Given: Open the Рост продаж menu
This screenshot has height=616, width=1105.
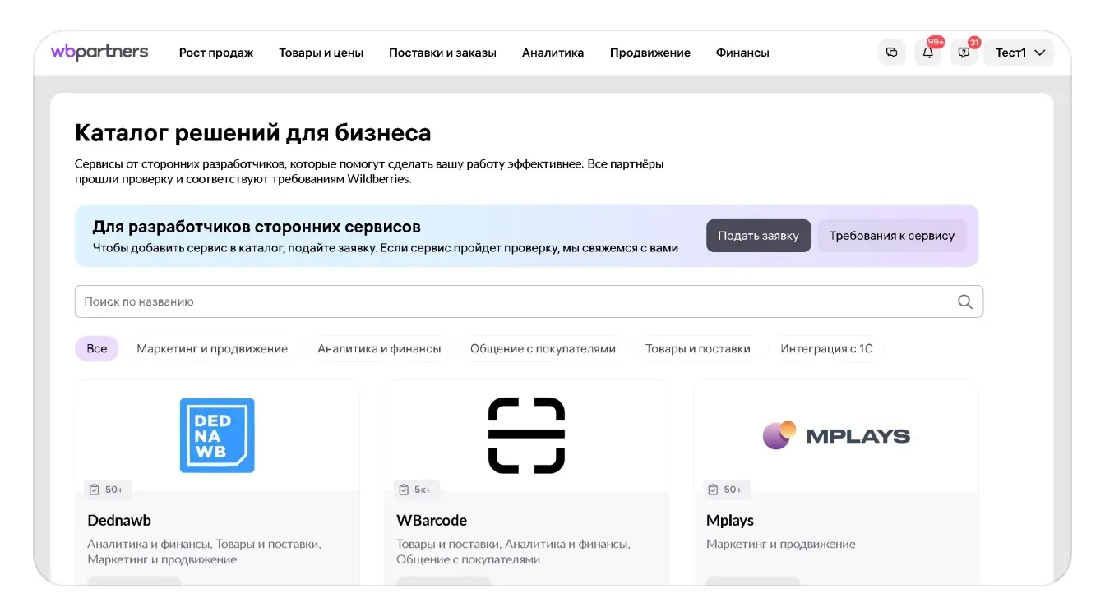Looking at the screenshot, I should (216, 53).
